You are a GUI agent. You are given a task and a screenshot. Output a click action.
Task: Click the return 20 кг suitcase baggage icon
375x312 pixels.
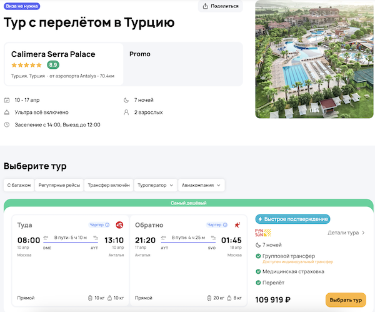click(x=209, y=297)
